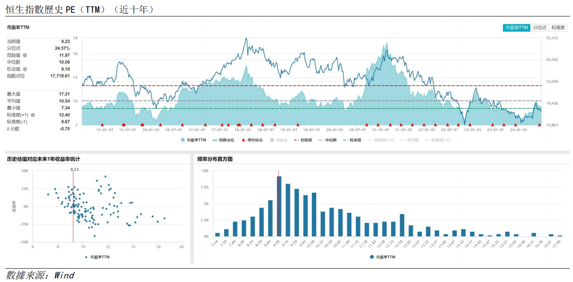The height and width of the screenshot is (282, 573).
Task: Open settings gear next to 机会值
Action: pyautogui.click(x=25, y=69)
